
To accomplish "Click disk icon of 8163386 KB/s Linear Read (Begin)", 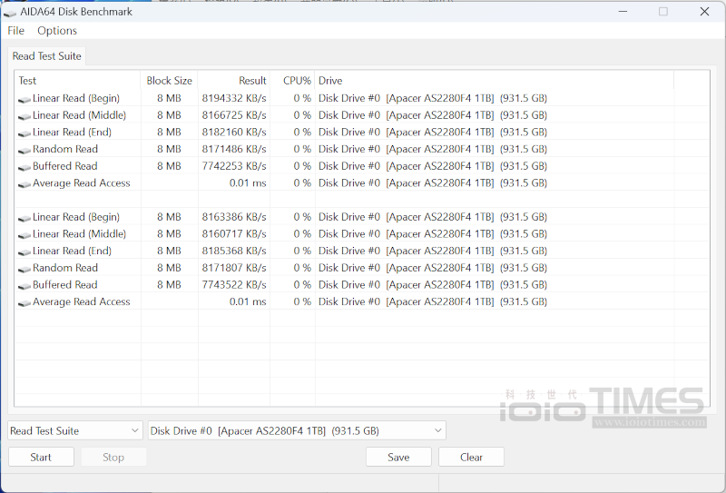I will tap(25, 218).
